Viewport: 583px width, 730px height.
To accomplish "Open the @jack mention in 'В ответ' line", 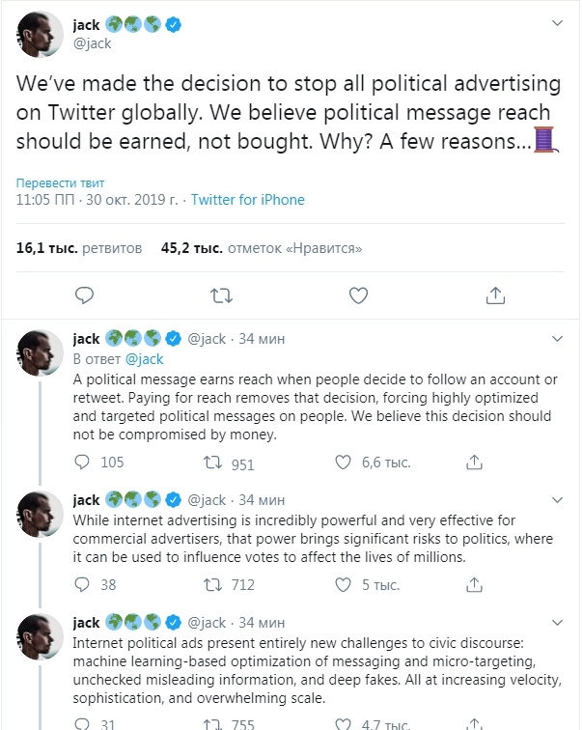I will pyautogui.click(x=145, y=359).
